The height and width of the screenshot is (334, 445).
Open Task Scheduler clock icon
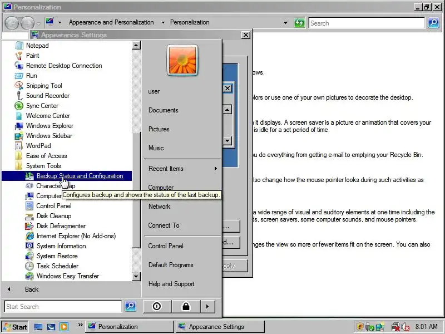coord(29,266)
